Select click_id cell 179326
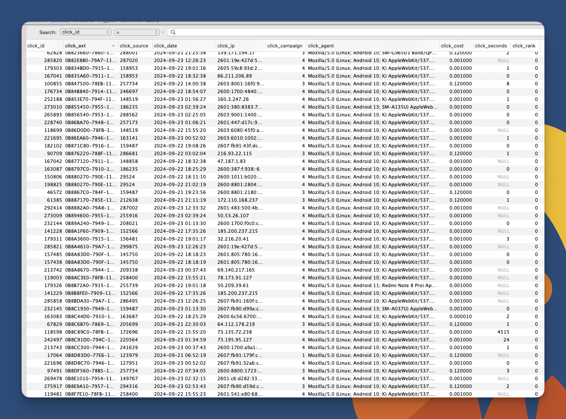This screenshot has width=566, height=419. click(53, 285)
